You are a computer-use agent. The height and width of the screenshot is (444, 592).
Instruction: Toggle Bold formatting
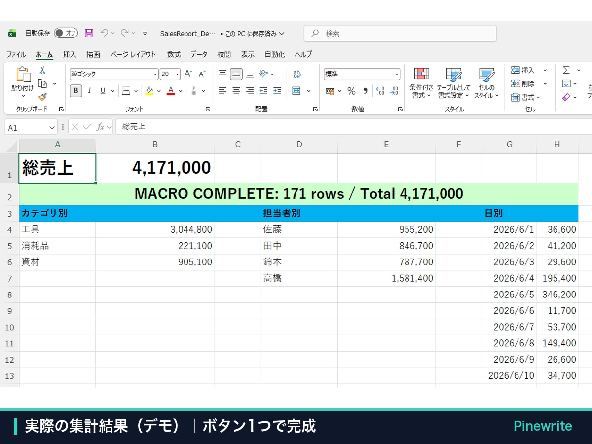pos(76,91)
